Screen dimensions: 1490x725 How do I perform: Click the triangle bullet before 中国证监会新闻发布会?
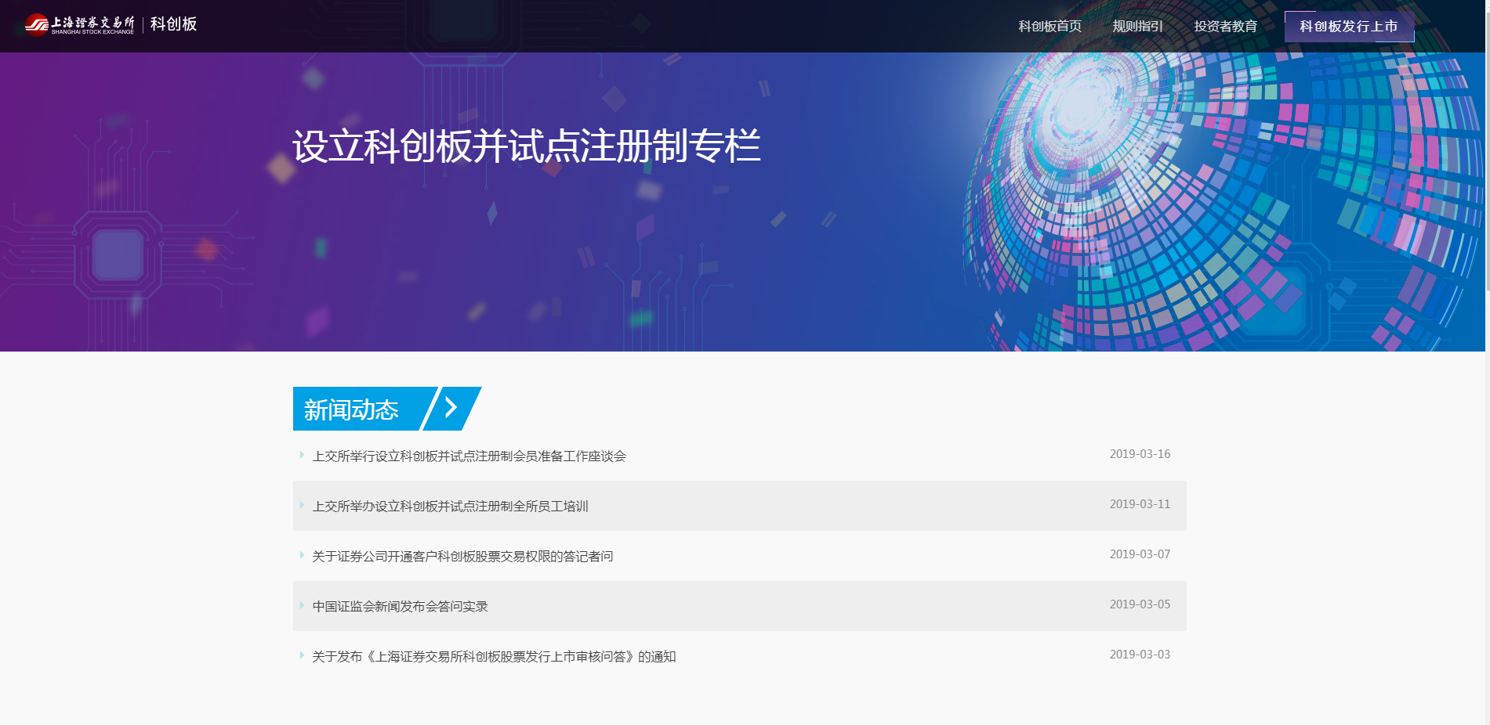tap(302, 605)
